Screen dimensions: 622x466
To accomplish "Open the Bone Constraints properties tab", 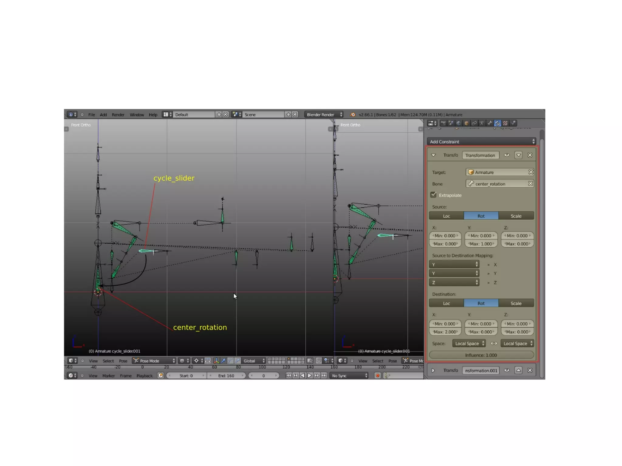I will tap(497, 123).
